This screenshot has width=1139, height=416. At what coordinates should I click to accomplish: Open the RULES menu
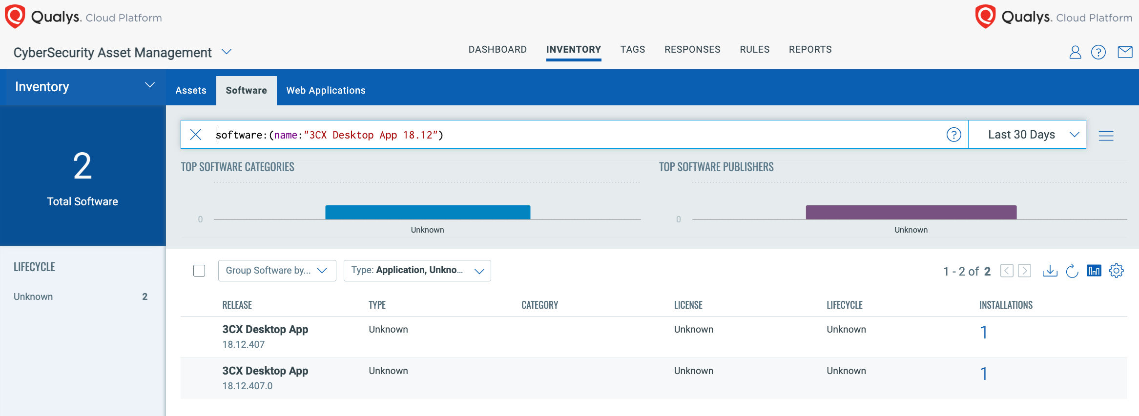point(754,50)
